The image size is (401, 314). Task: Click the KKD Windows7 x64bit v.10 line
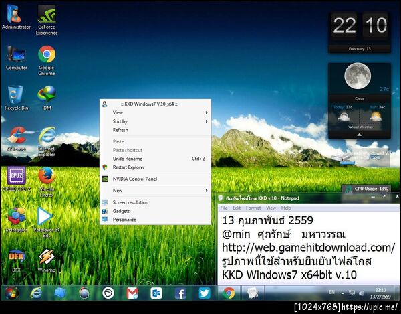pyautogui.click(x=289, y=275)
